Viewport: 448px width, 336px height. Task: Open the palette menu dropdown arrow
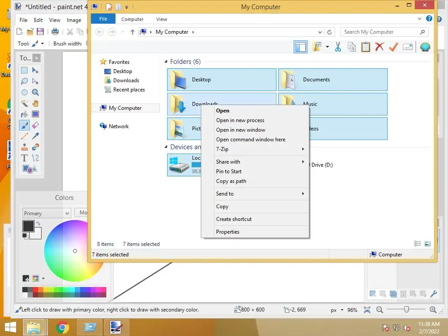coord(43,278)
